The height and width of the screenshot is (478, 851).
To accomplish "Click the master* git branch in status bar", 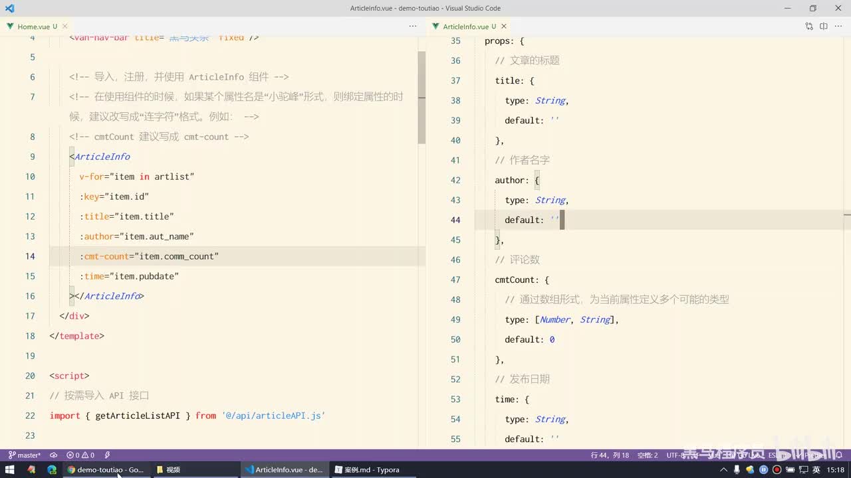I will pyautogui.click(x=24, y=455).
